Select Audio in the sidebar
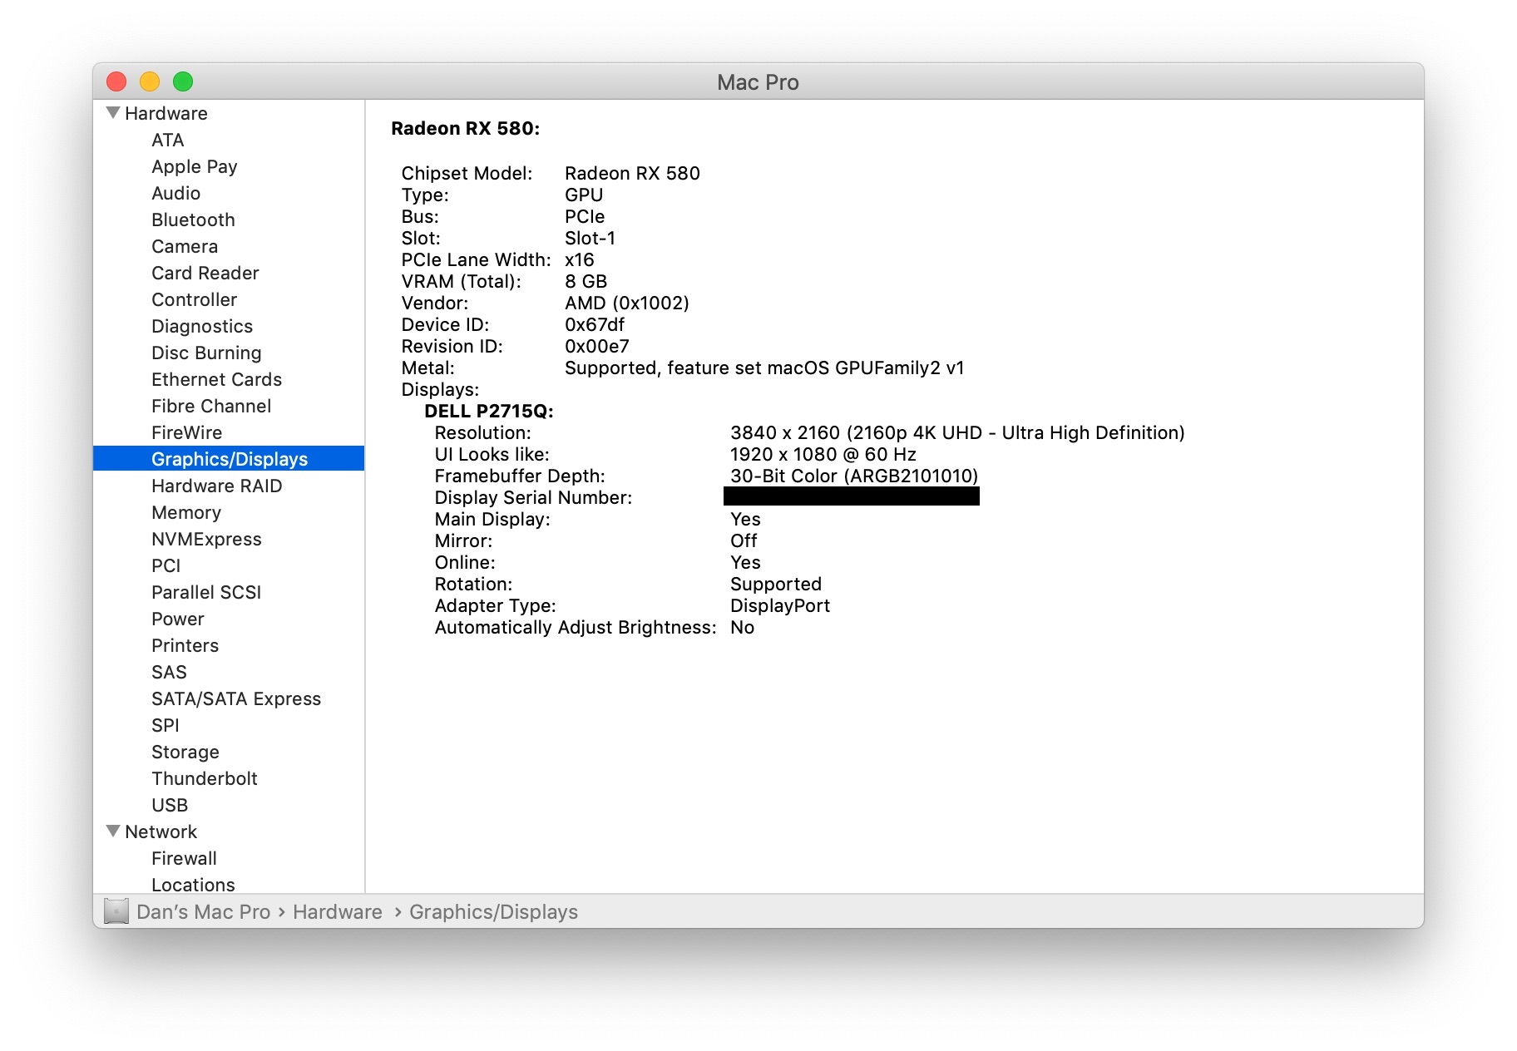Image resolution: width=1517 pixels, height=1051 pixels. [175, 193]
